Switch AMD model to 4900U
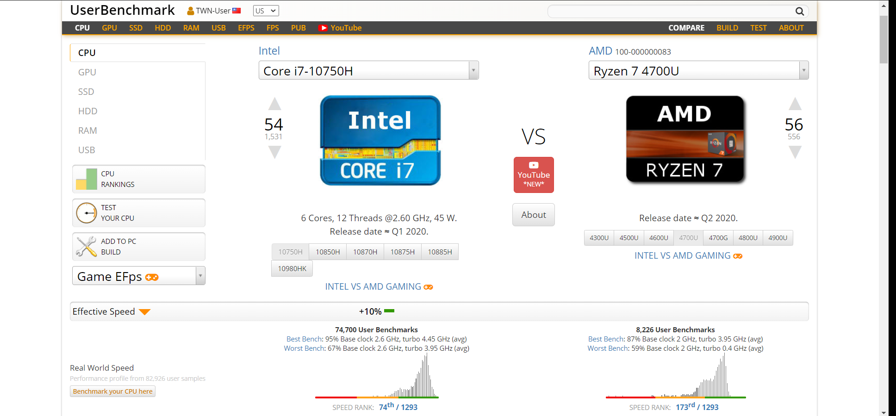The height and width of the screenshot is (416, 896). tap(778, 238)
